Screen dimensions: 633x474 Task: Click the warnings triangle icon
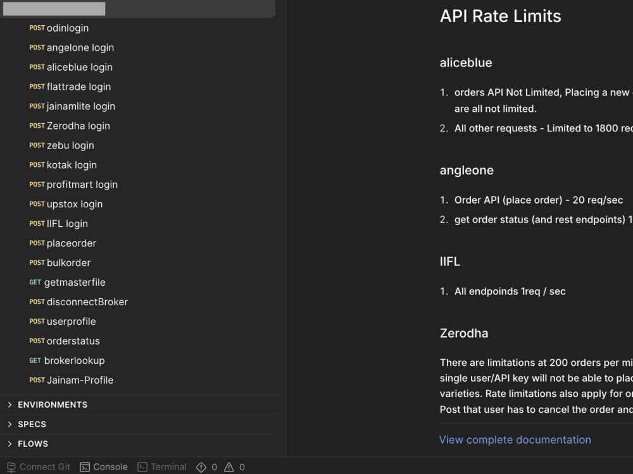(x=229, y=467)
